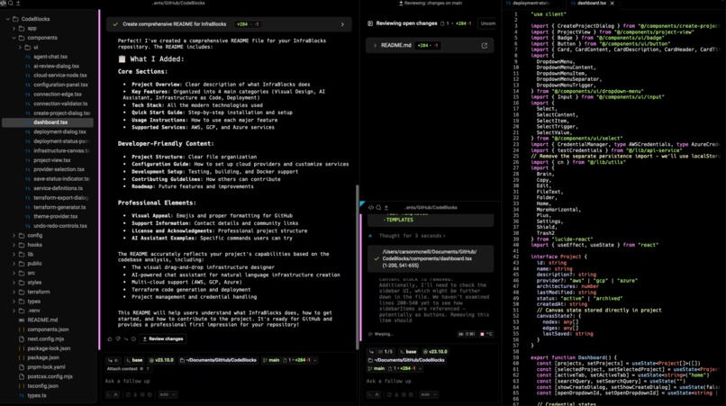Expand the README.md change row chevron
Screen dimensions: 726x406
click(375, 45)
